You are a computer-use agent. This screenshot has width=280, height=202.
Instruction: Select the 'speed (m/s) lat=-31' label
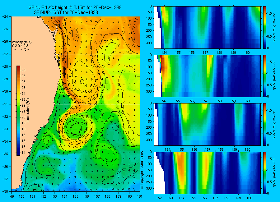[x=274, y=124]
